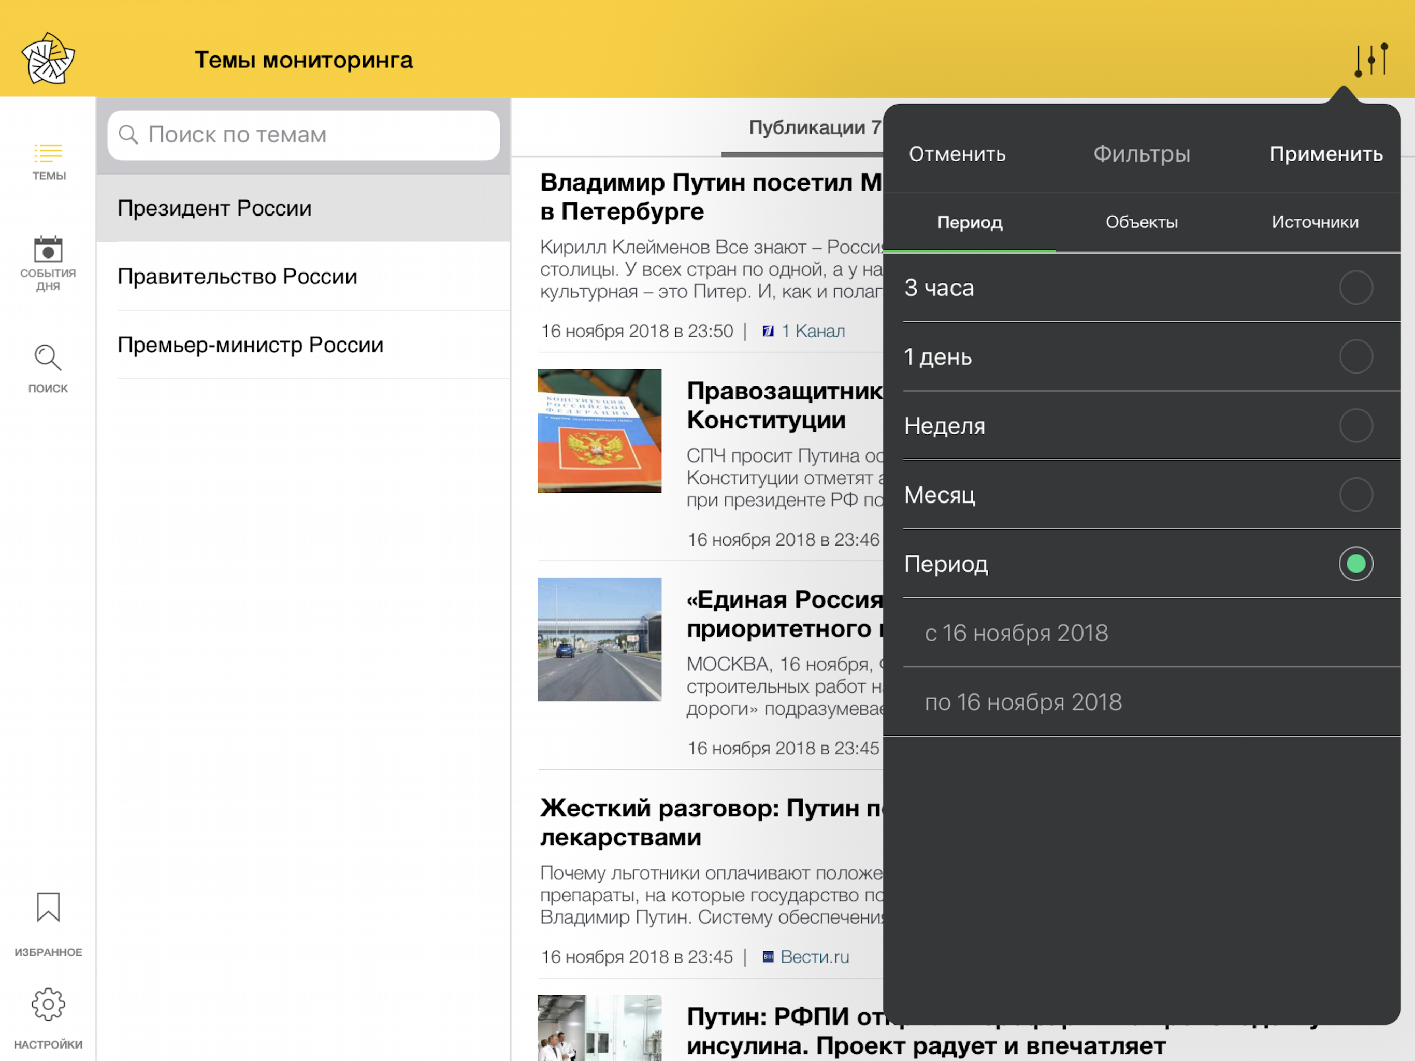Screen dimensions: 1415x1061
Task: Click 1 Канал source logo icon
Action: point(768,331)
